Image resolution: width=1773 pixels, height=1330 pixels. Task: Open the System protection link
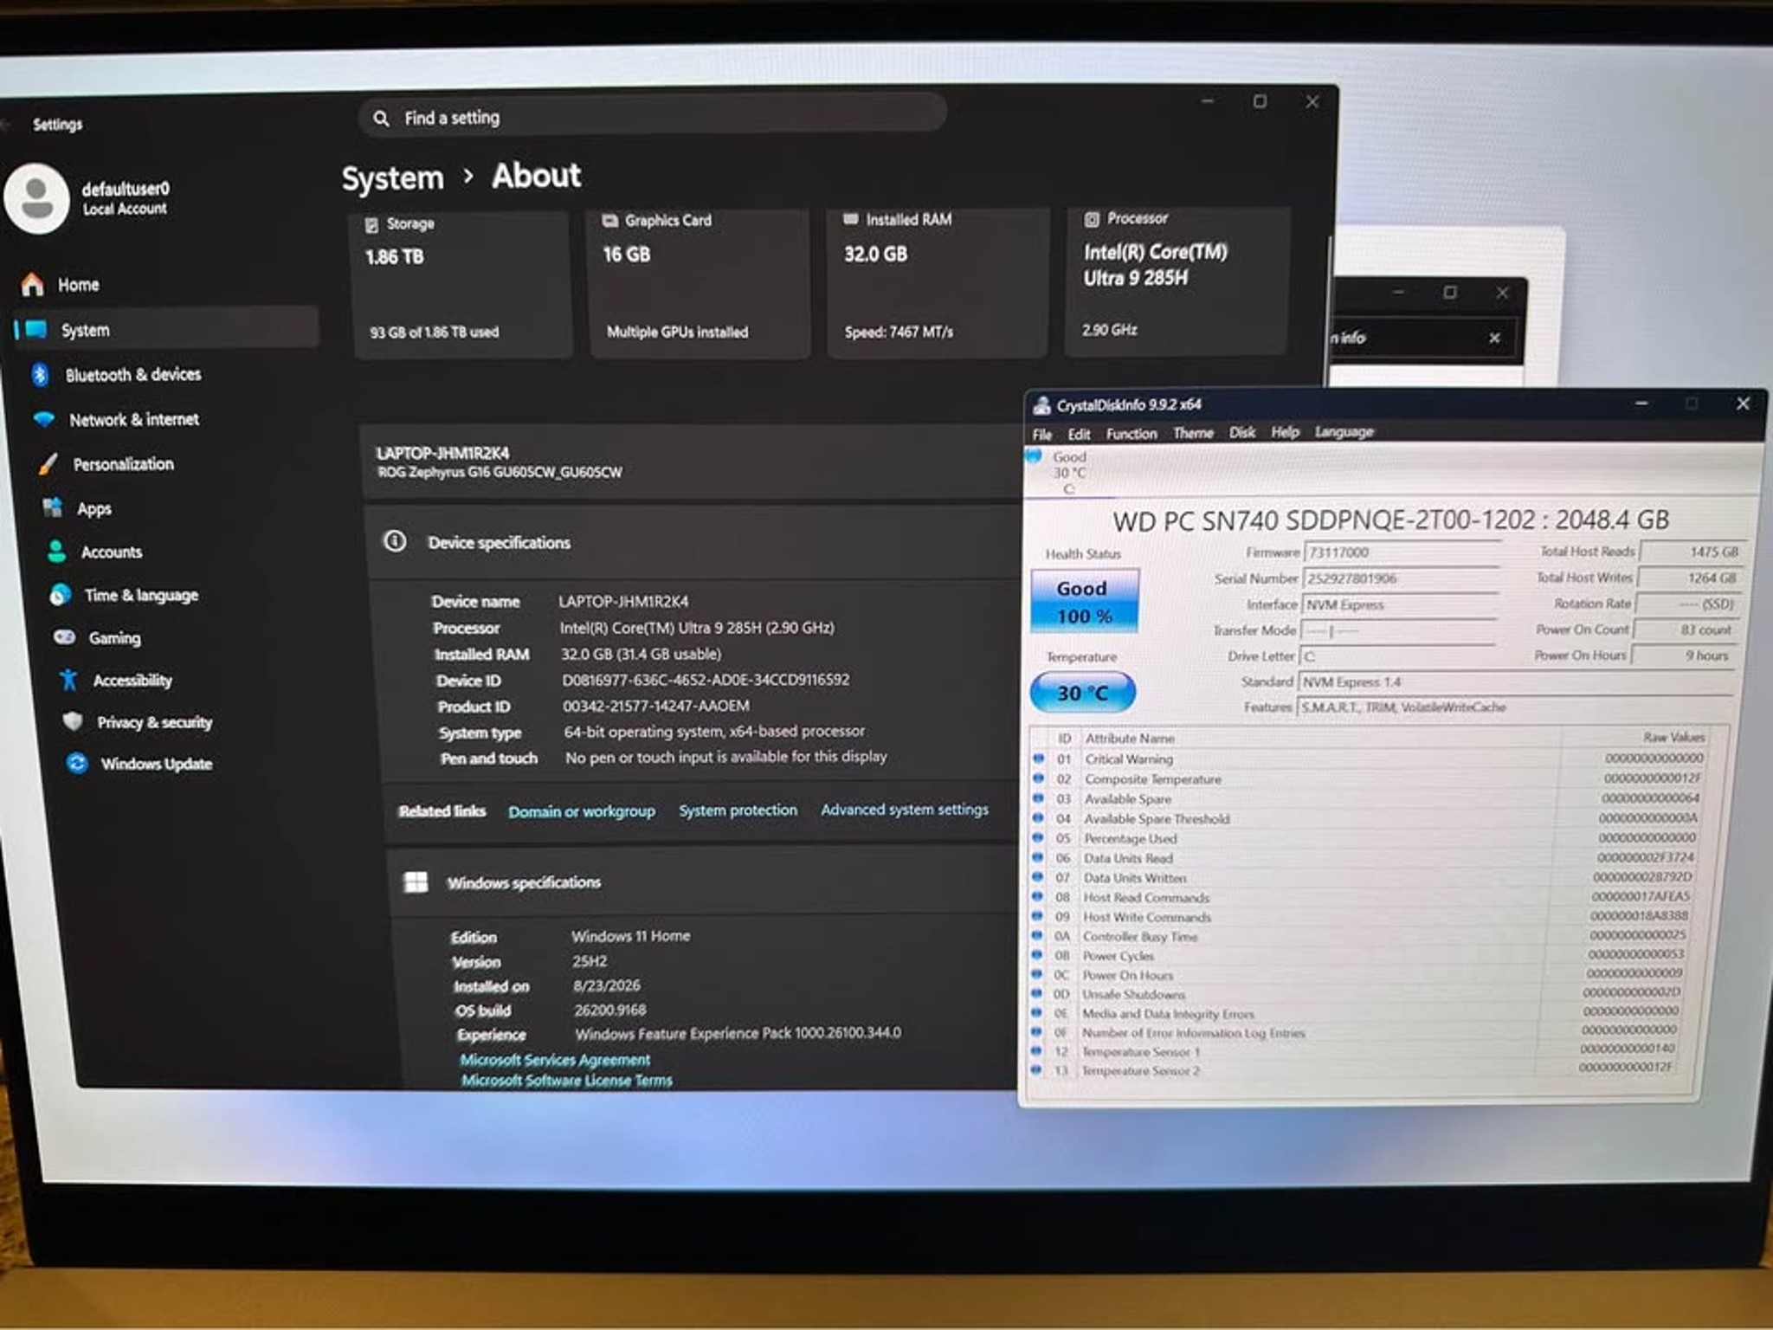[x=738, y=810]
